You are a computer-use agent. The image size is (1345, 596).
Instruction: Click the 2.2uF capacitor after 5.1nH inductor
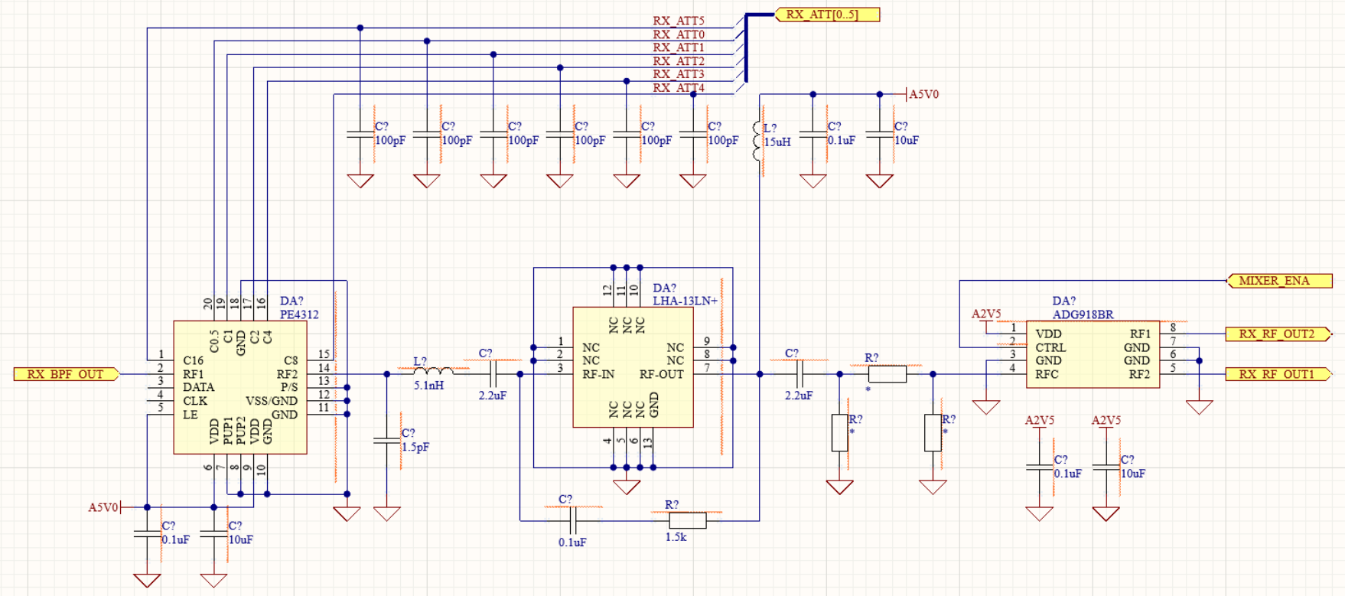click(493, 374)
